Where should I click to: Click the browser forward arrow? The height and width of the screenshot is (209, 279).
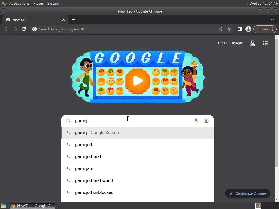click(x=15, y=29)
